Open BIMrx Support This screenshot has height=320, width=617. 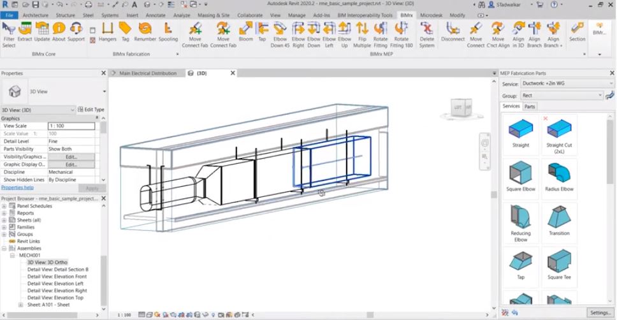(76, 31)
